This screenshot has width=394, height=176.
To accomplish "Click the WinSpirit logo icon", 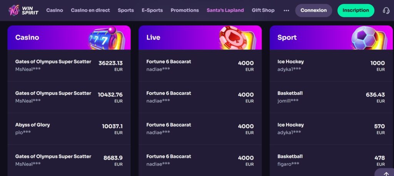I will pyautogui.click(x=14, y=10).
